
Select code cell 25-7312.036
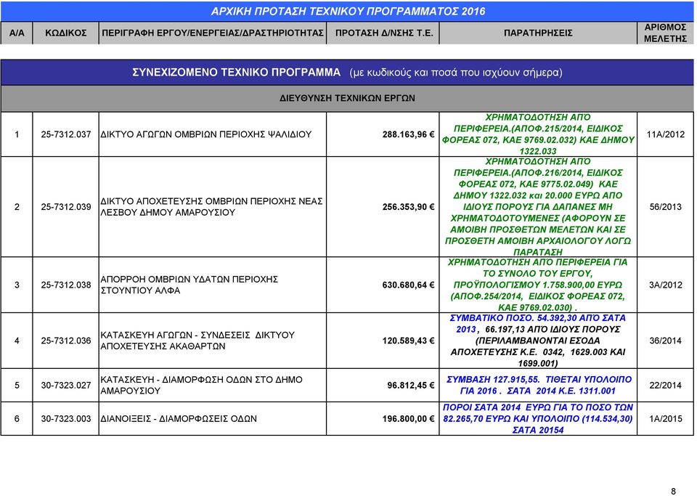tap(66, 341)
